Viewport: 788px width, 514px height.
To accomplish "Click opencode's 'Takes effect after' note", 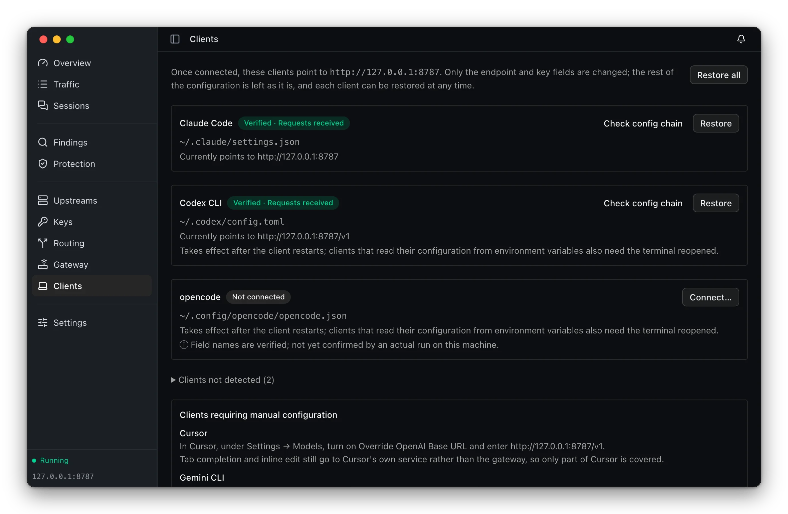I will point(449,331).
